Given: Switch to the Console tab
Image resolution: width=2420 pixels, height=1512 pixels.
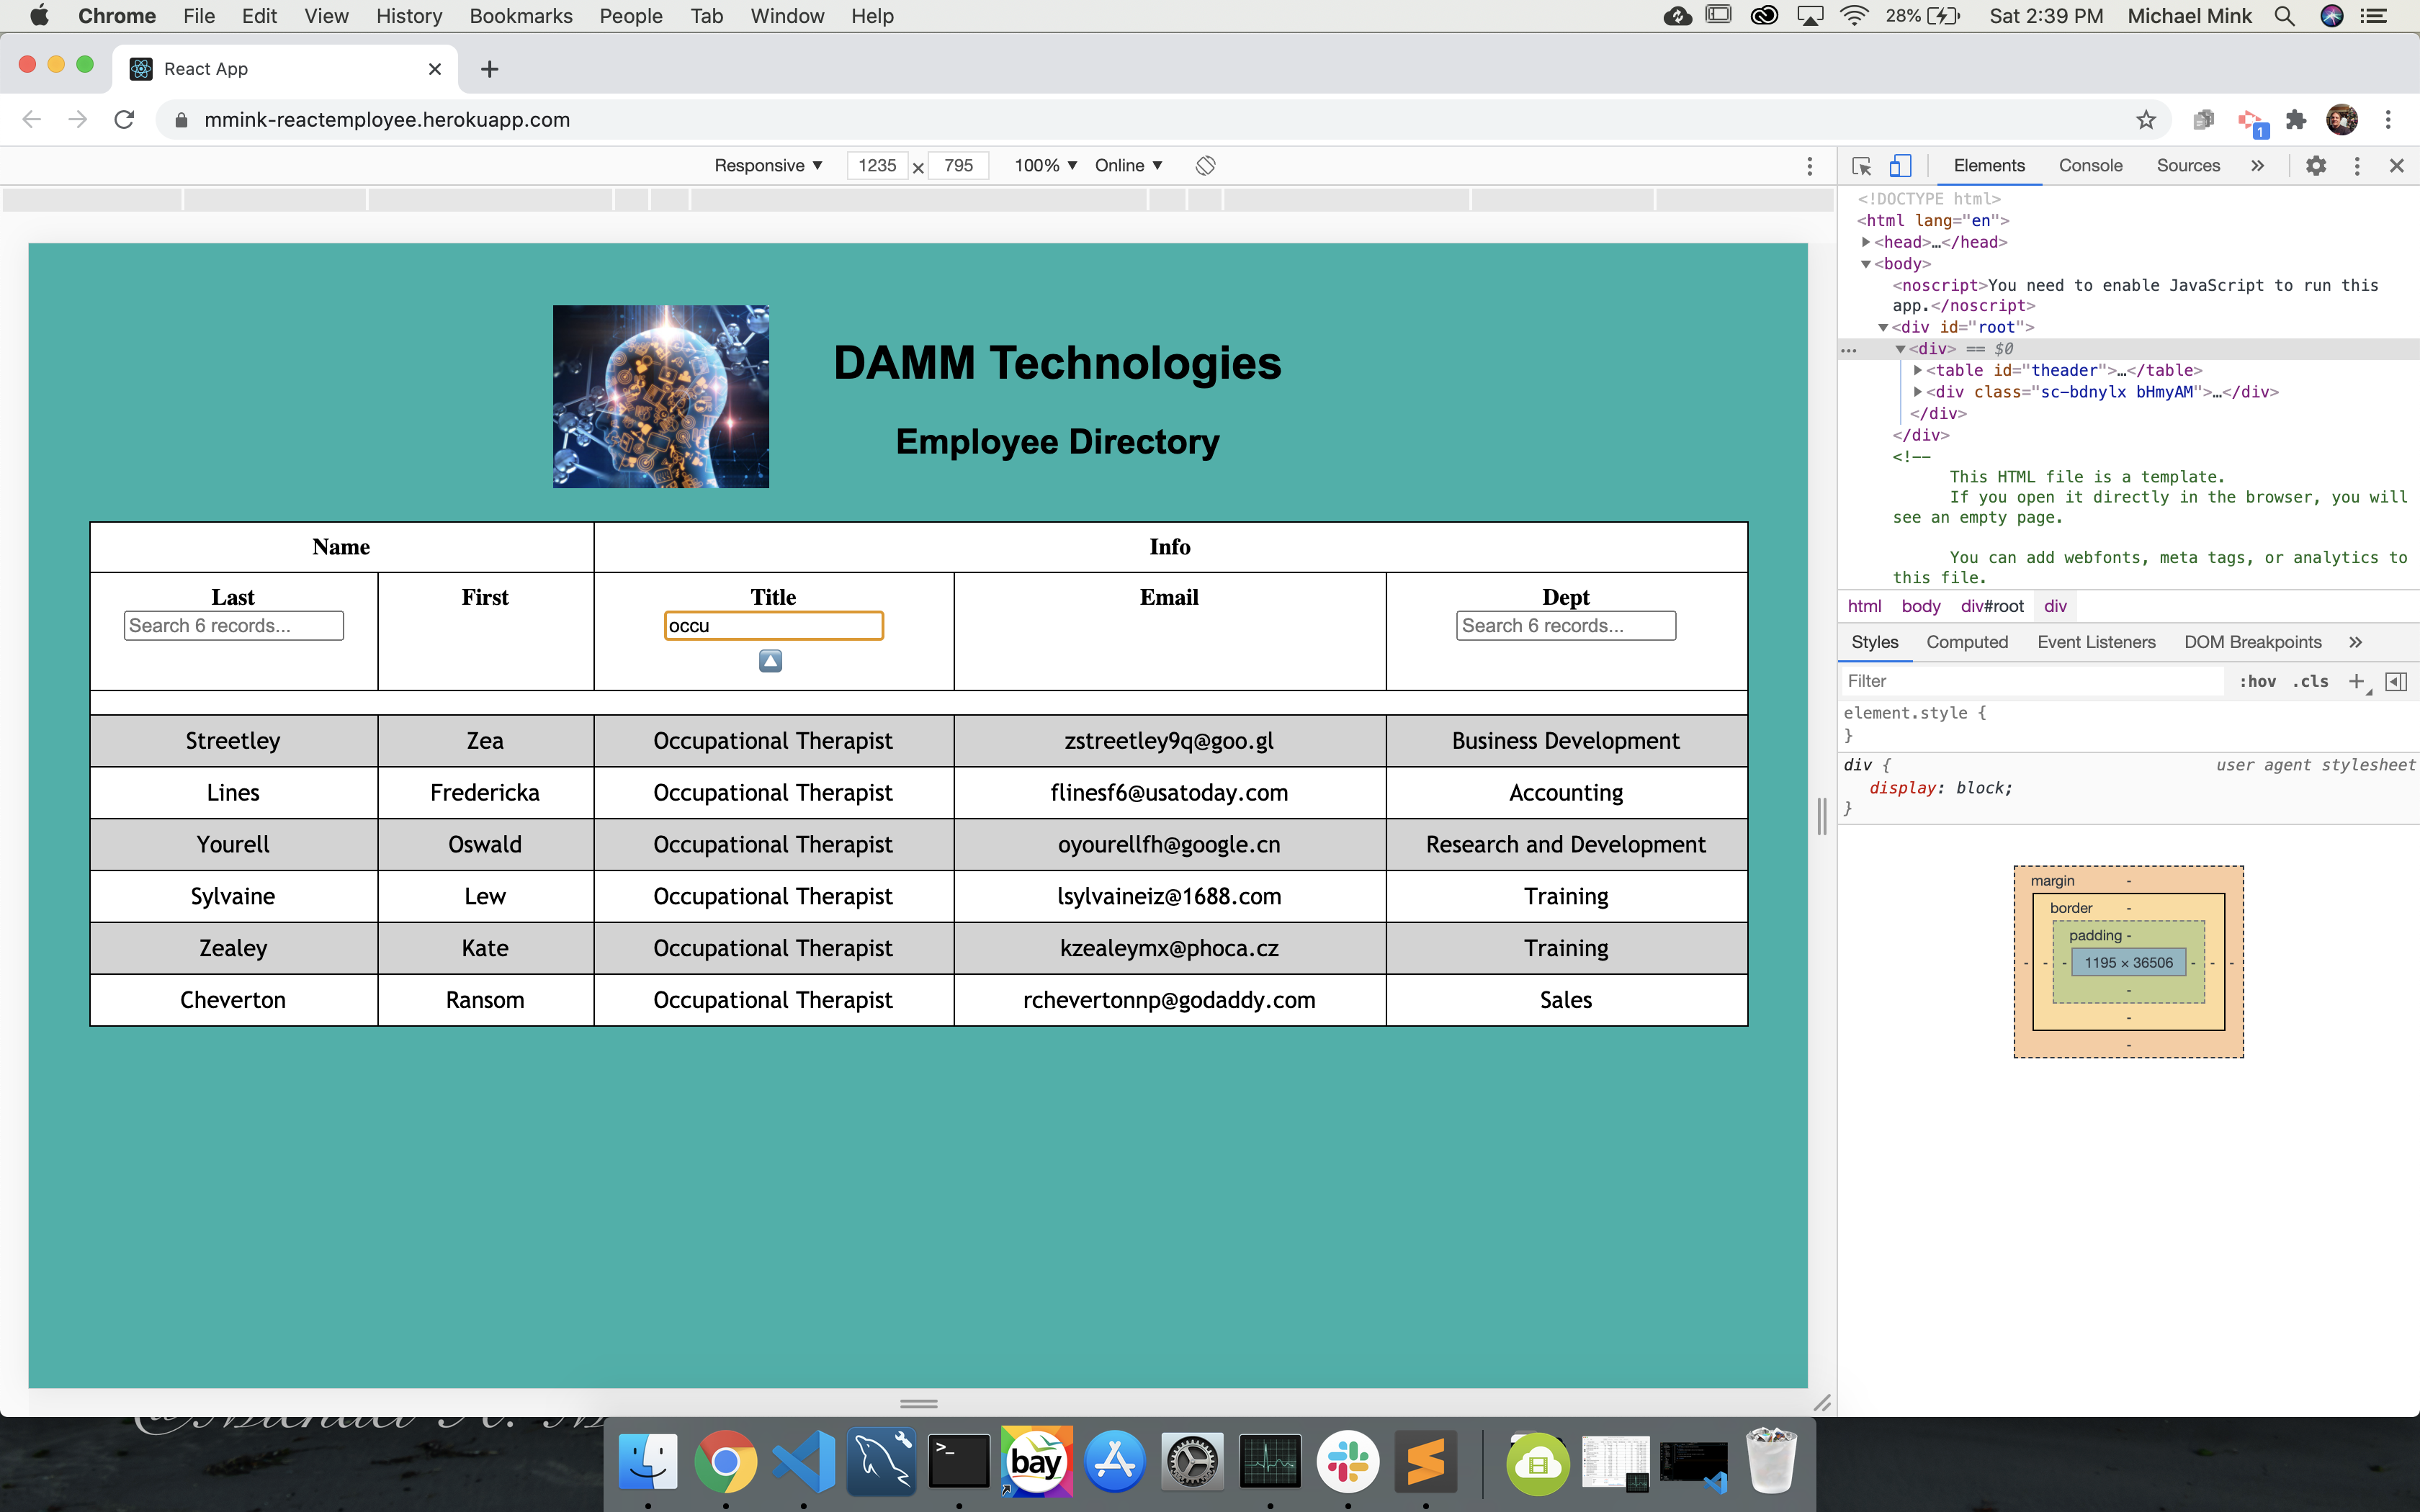Looking at the screenshot, I should click(2090, 166).
